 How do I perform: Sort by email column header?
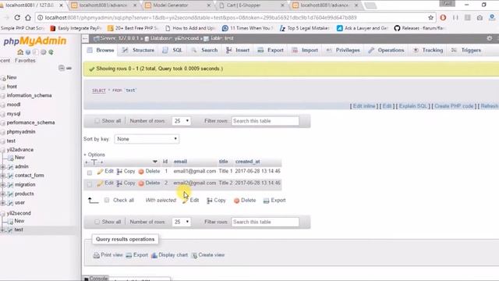point(180,162)
